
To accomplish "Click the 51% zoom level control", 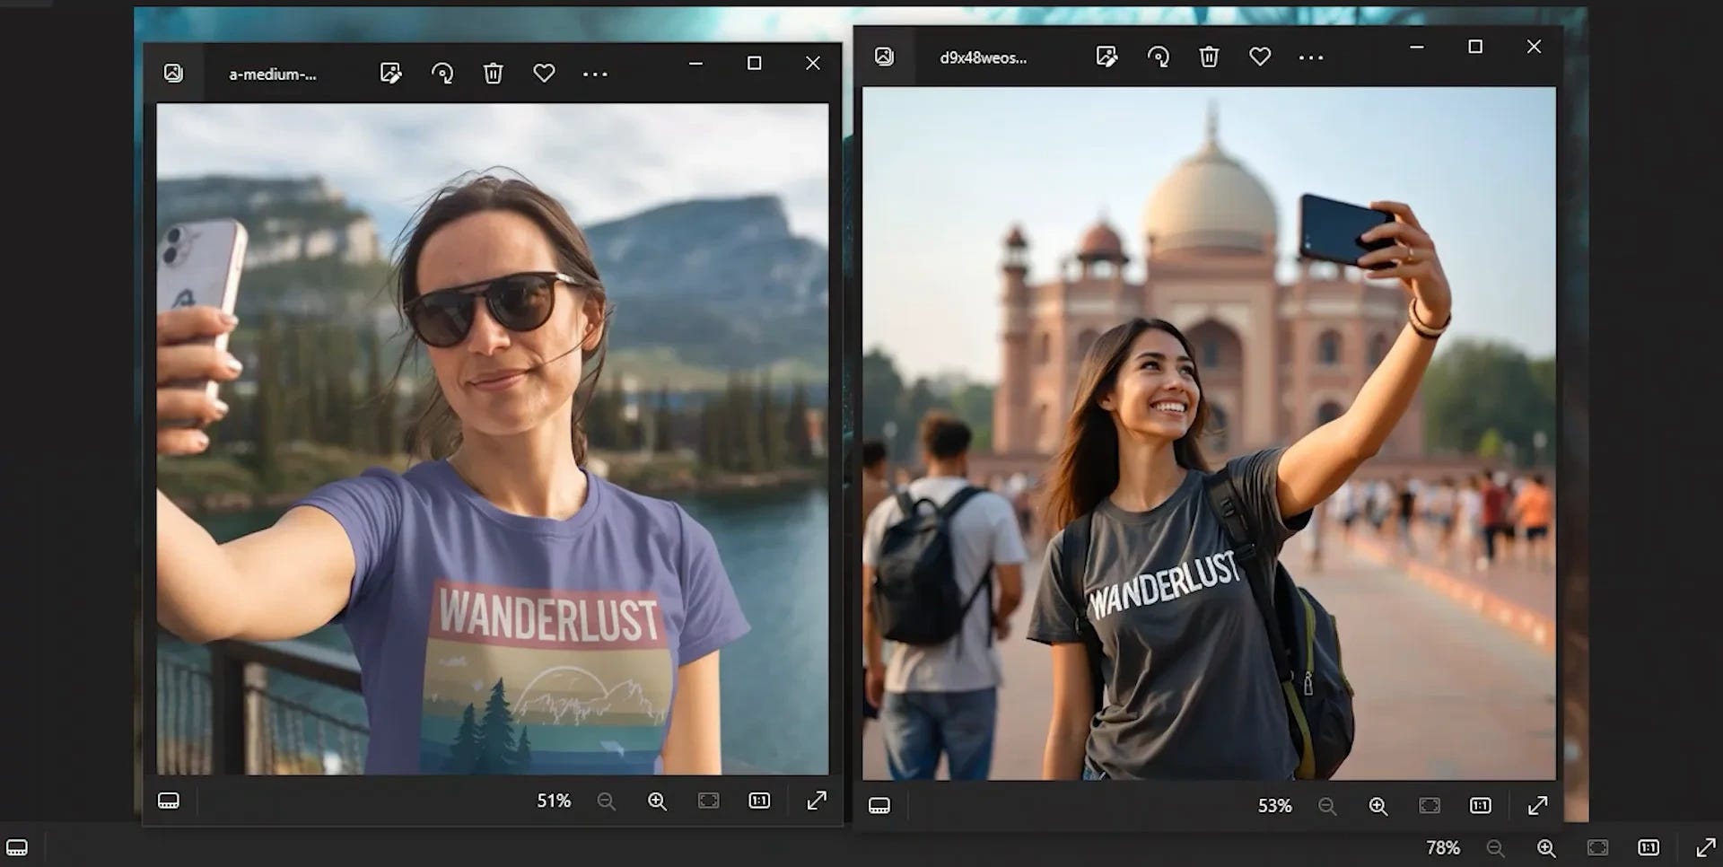I will pos(554,801).
